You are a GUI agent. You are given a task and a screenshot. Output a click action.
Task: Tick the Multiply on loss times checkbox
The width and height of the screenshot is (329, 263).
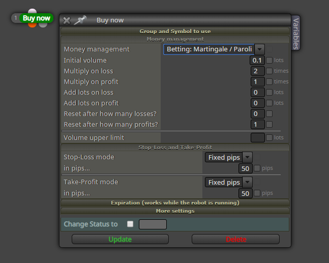tap(269, 71)
